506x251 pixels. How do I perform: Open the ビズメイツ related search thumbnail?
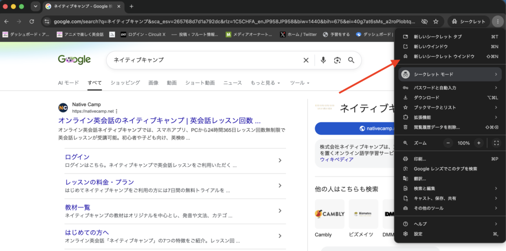pos(363,214)
